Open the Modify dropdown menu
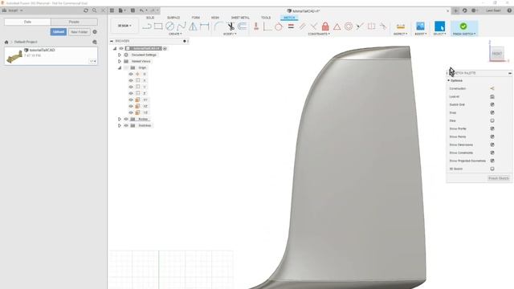This screenshot has width=514, height=289. click(x=230, y=34)
